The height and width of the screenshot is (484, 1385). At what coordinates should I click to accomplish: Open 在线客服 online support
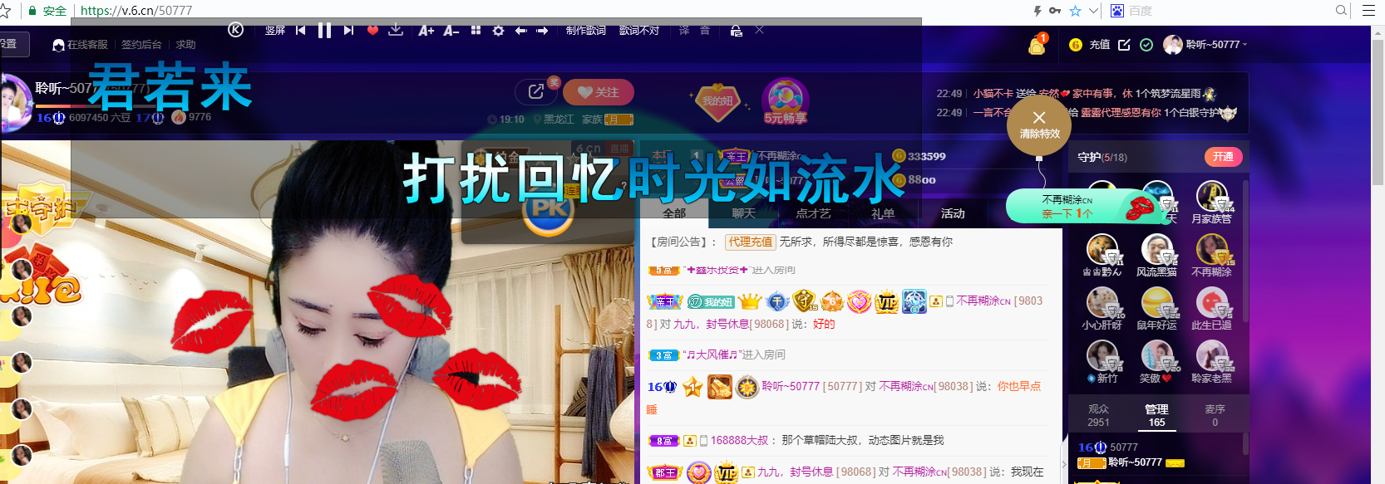click(x=81, y=45)
